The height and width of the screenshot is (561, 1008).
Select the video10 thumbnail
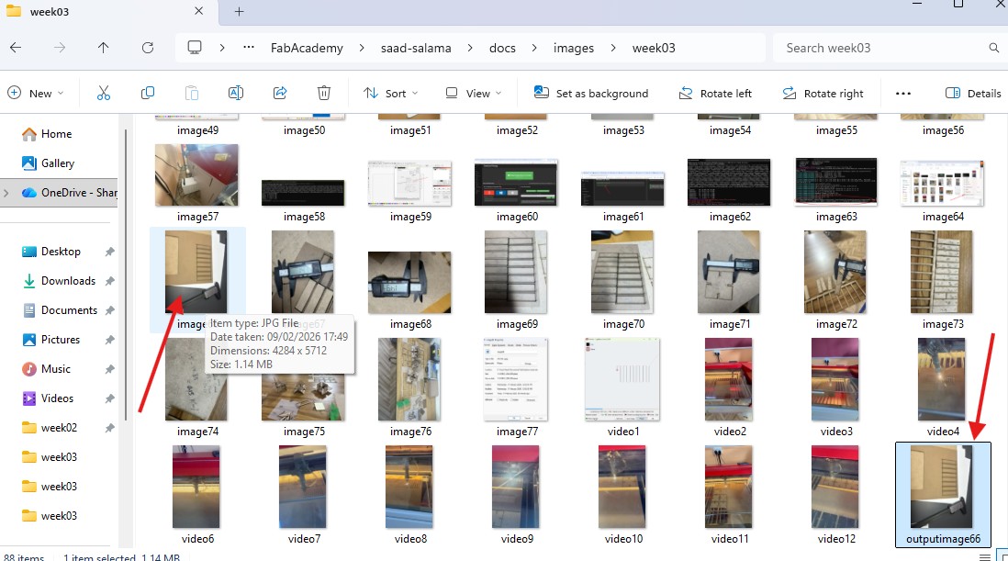pyautogui.click(x=622, y=488)
